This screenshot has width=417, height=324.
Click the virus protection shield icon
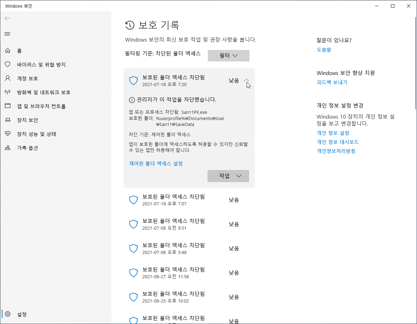(x=8, y=65)
